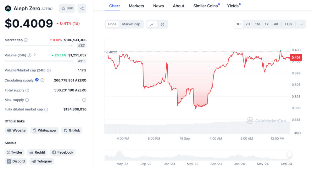Click the 0.41% (1d) price change
The image size is (312, 169).
[68, 24]
